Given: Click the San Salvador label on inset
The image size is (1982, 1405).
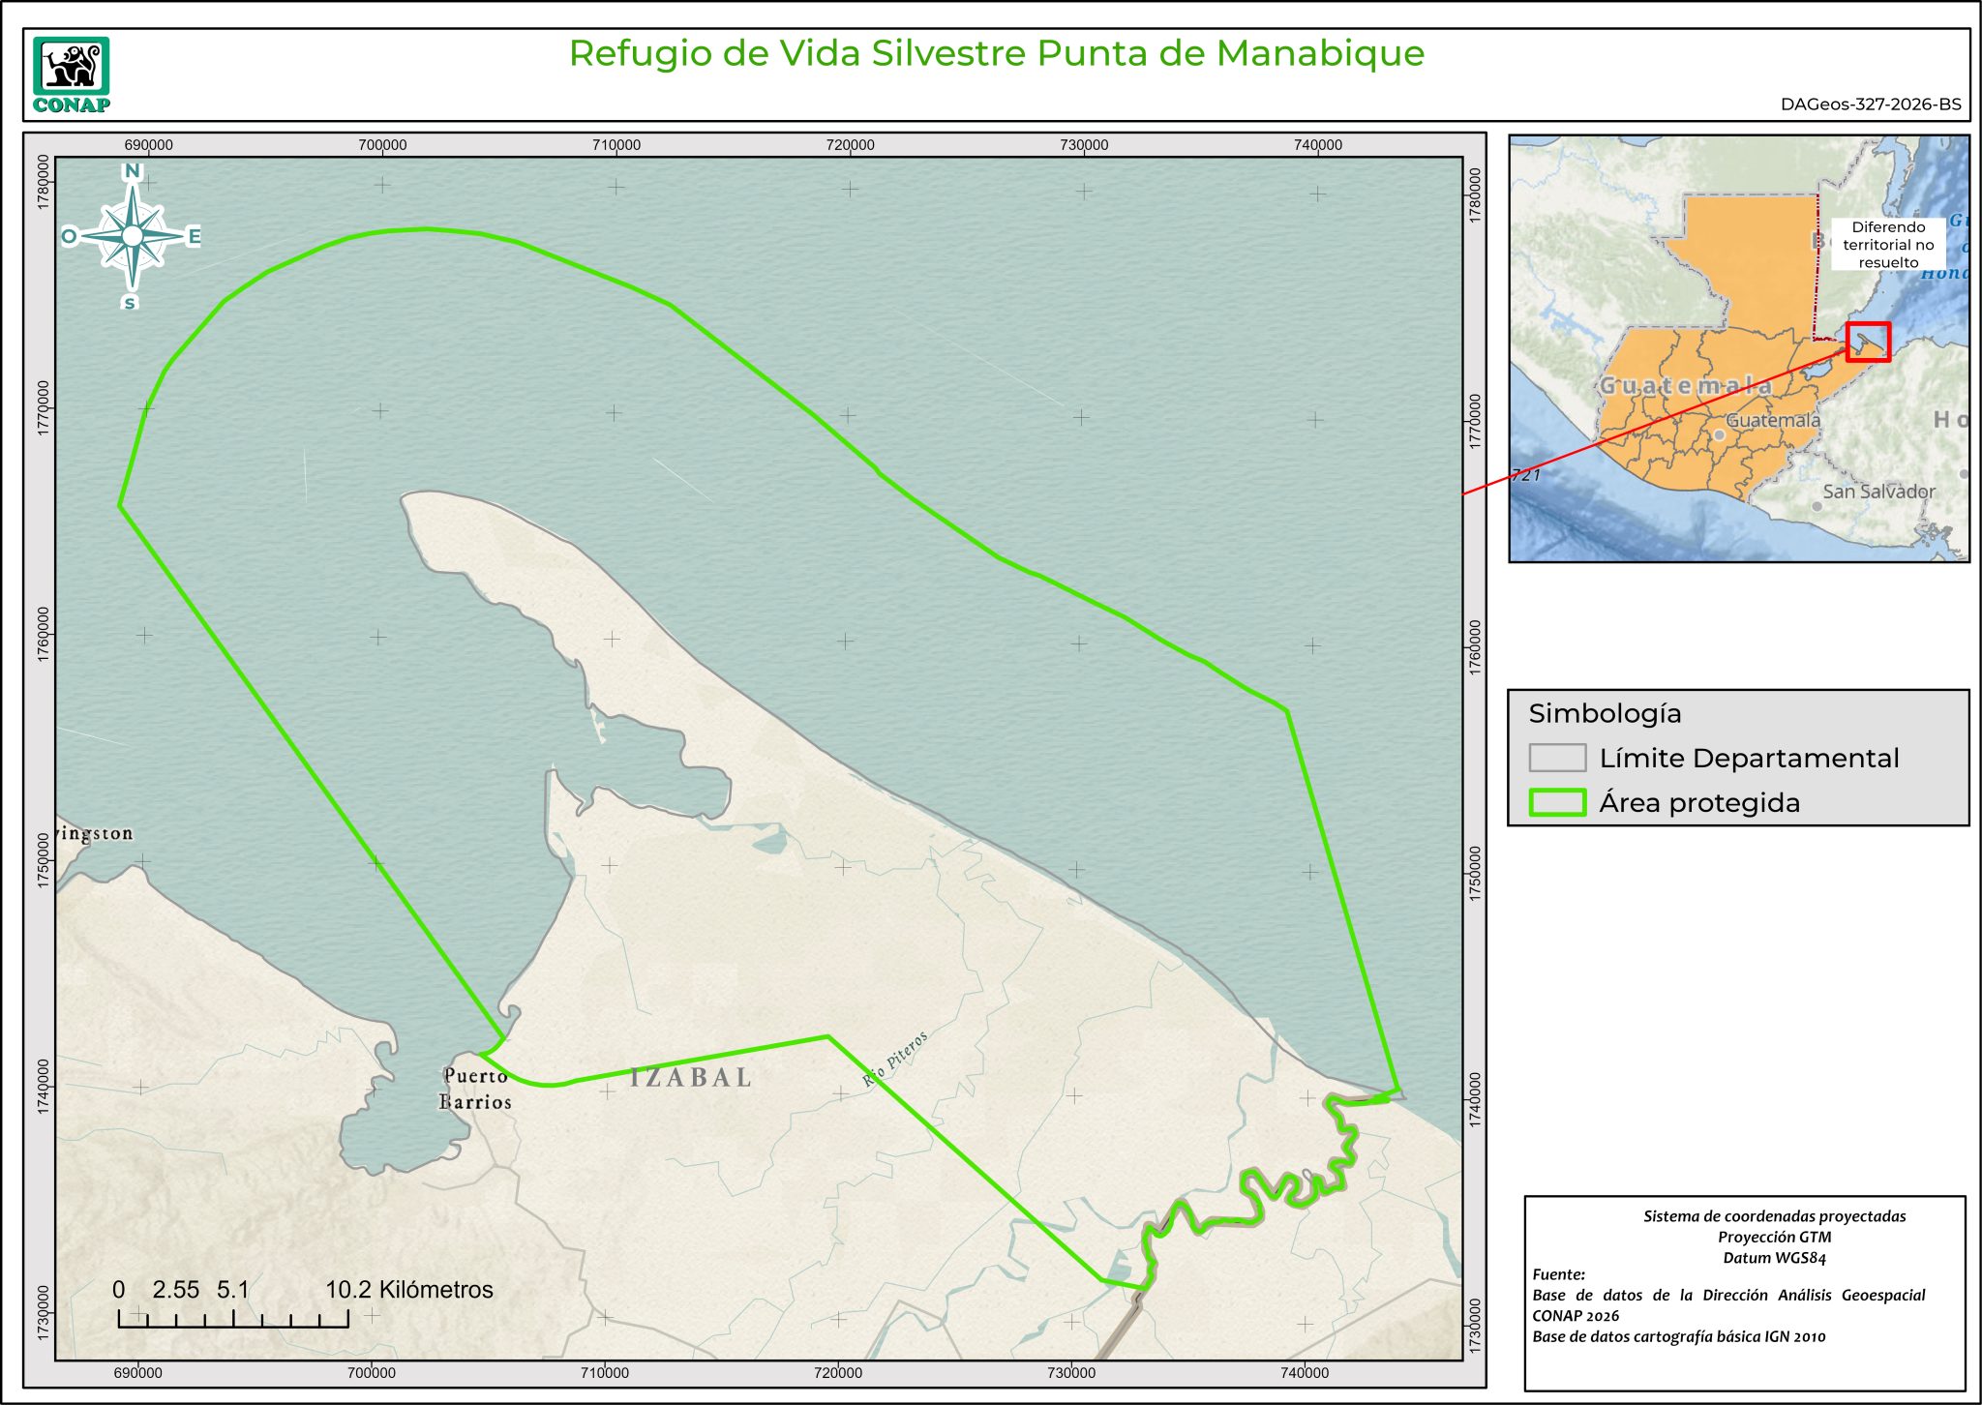Looking at the screenshot, I should click(x=1878, y=492).
